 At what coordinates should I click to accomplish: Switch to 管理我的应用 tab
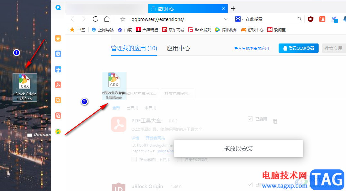[134, 48]
